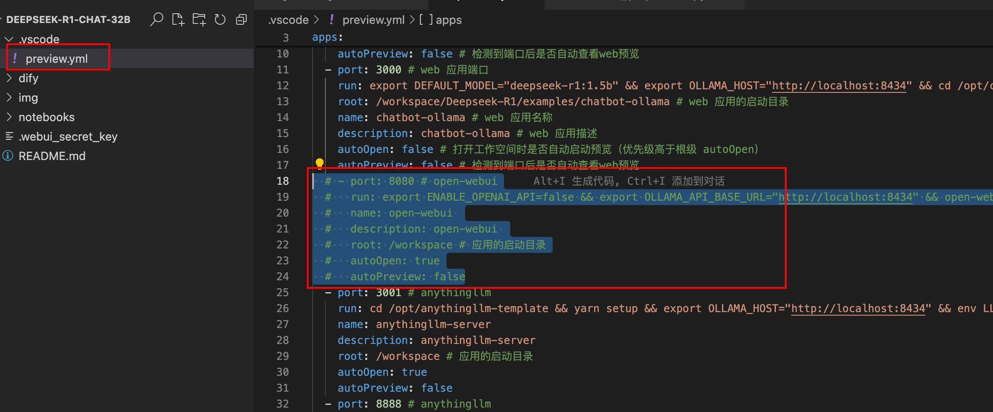Viewport: 993px width, 412px height.
Task: Open localhost:8434 link on line 26
Action: click(858, 309)
